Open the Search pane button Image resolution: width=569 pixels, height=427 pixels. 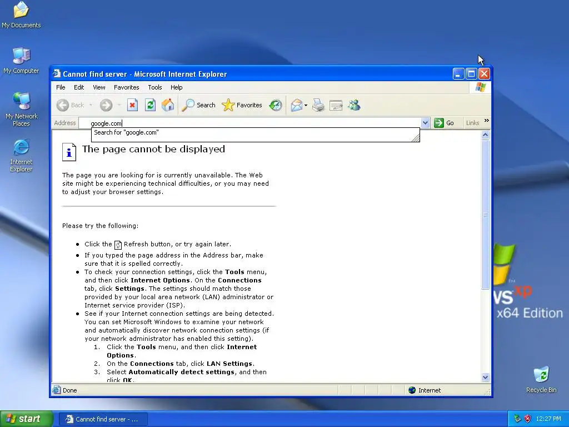tap(198, 105)
